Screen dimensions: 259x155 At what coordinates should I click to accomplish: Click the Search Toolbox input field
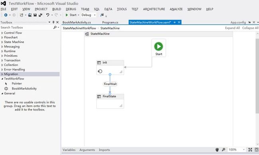[x=26, y=27]
